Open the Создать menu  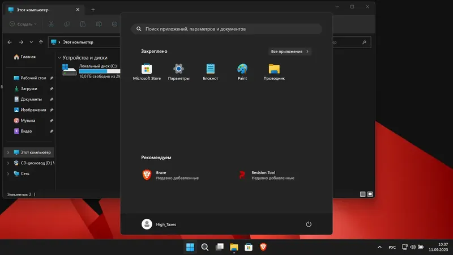point(23,24)
